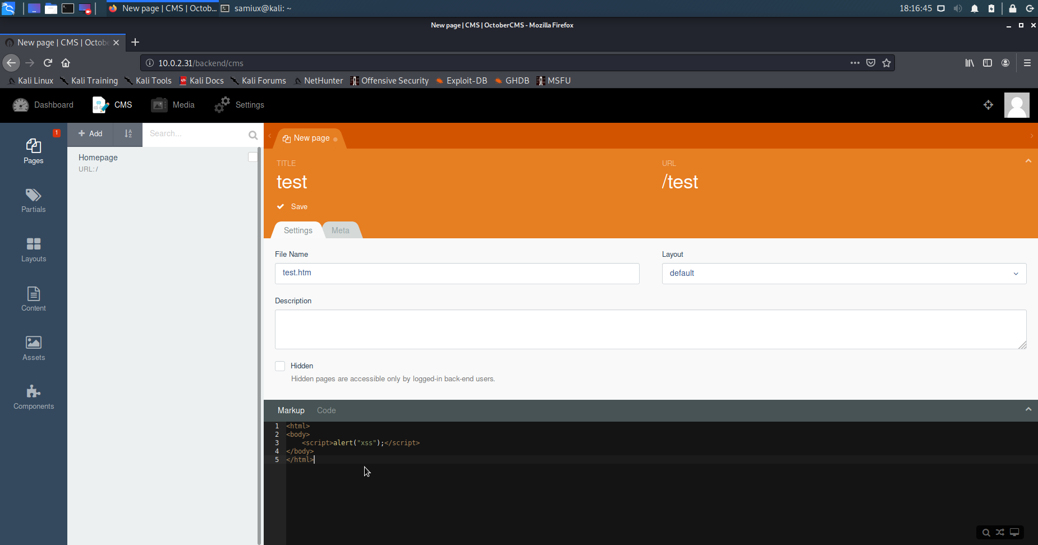Open the Assets section
The height and width of the screenshot is (545, 1038).
click(x=34, y=348)
